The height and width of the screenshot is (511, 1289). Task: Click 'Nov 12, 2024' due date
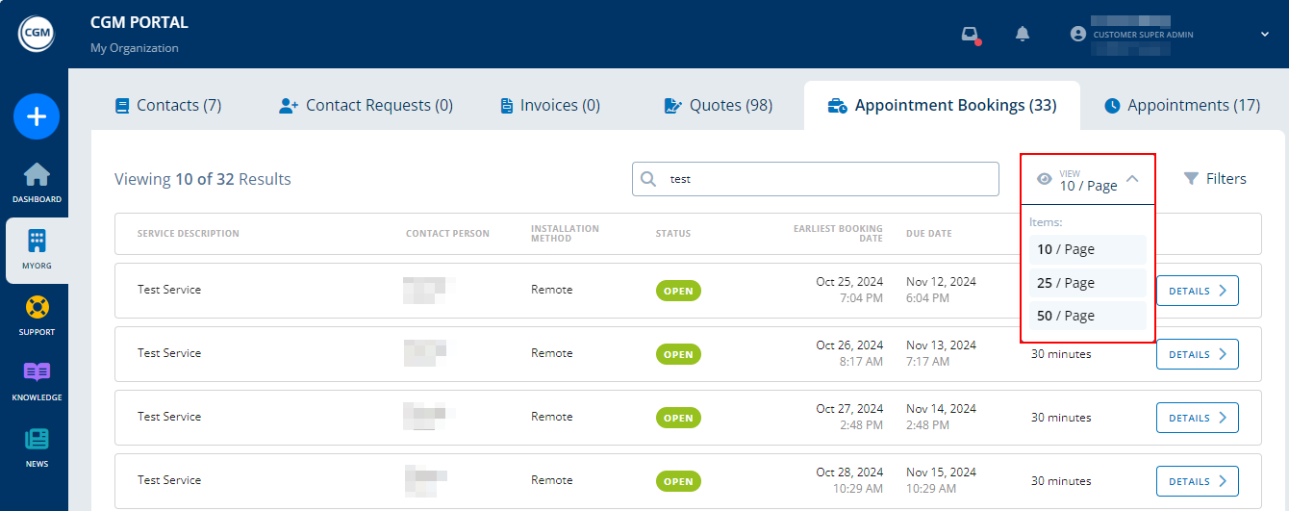tap(941, 282)
